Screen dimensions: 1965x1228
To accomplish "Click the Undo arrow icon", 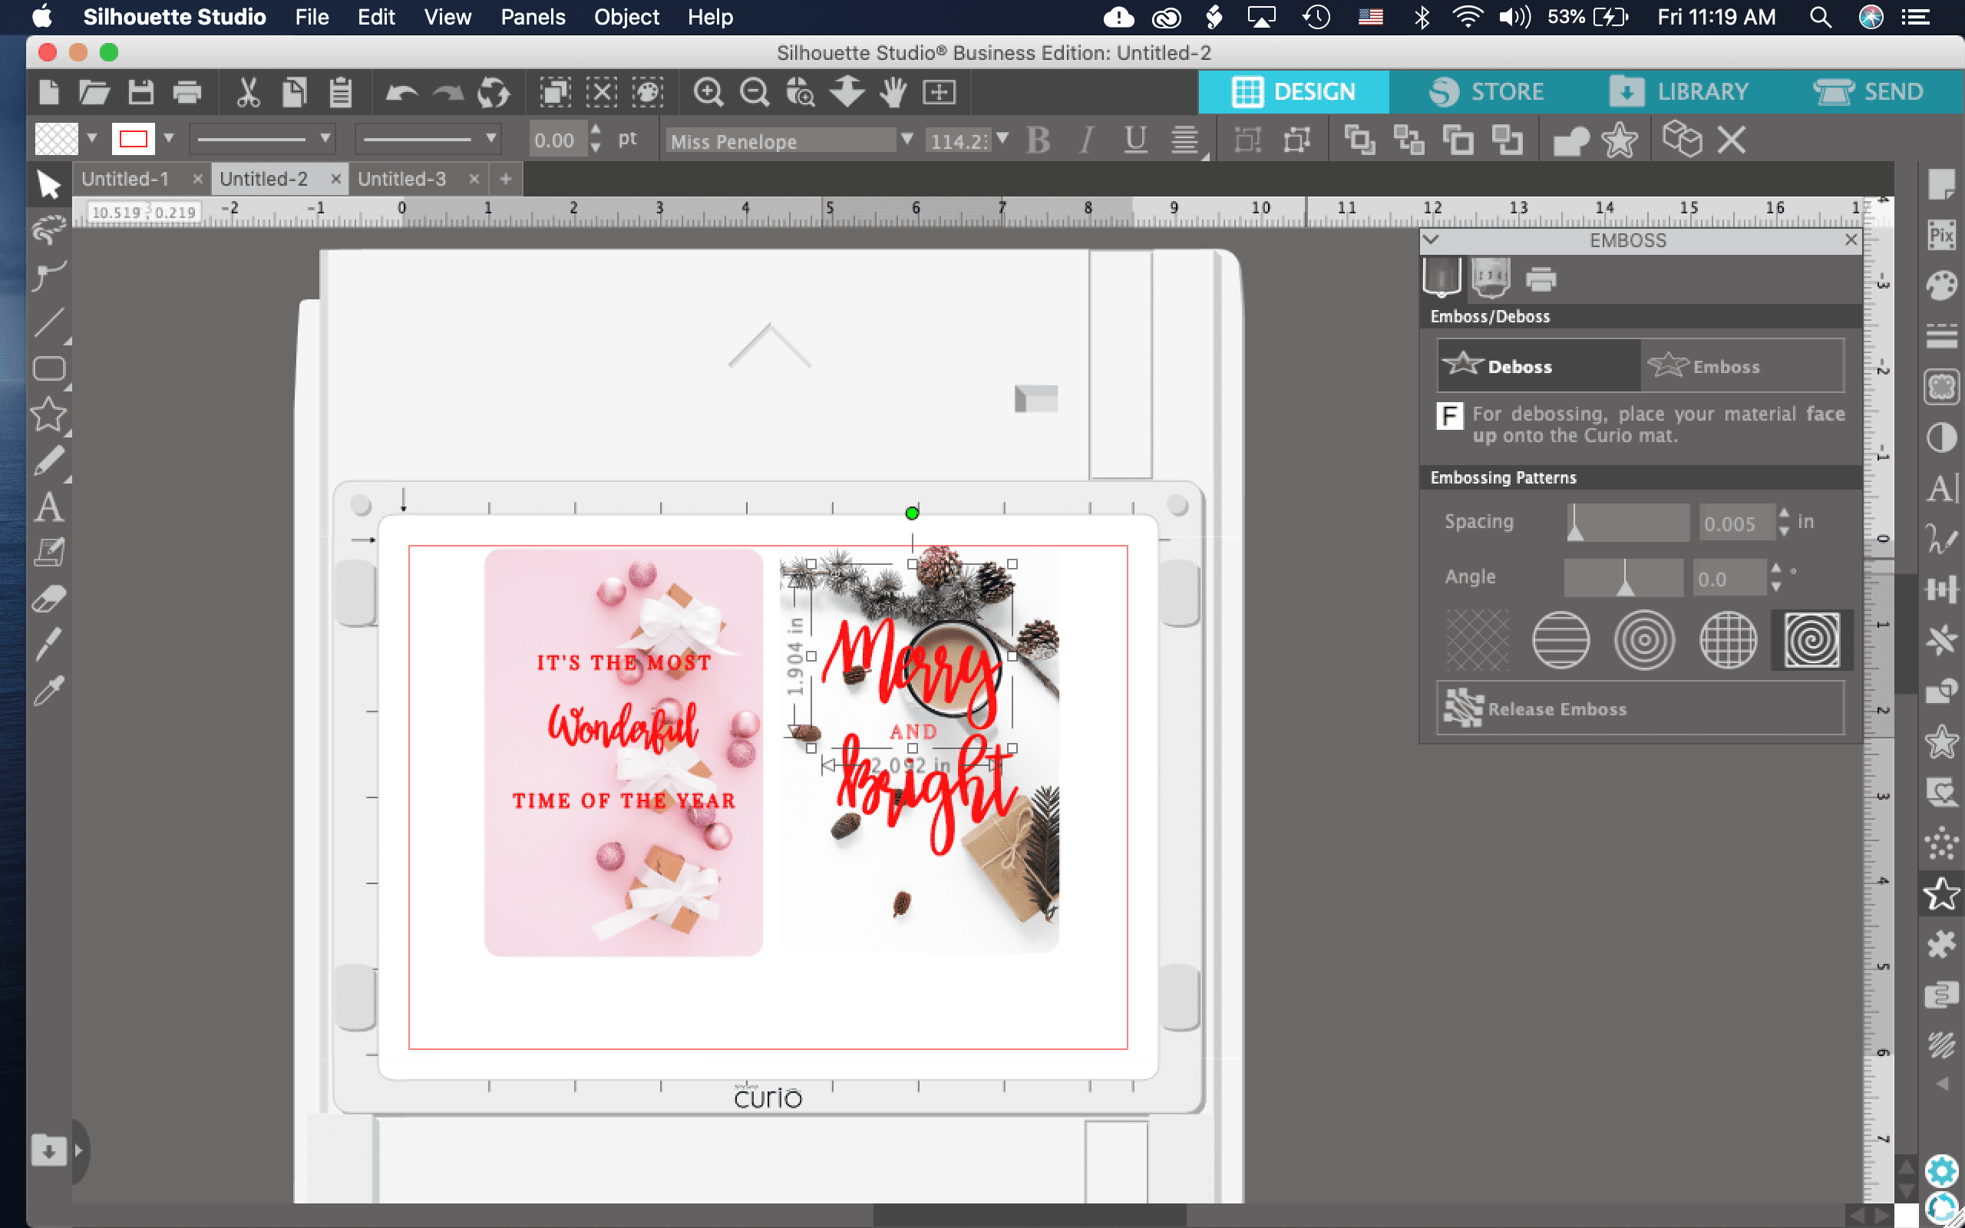I will pyautogui.click(x=401, y=92).
